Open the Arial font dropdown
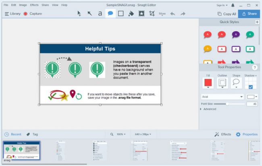The width and height of the screenshot is (262, 166). tap(222, 97)
